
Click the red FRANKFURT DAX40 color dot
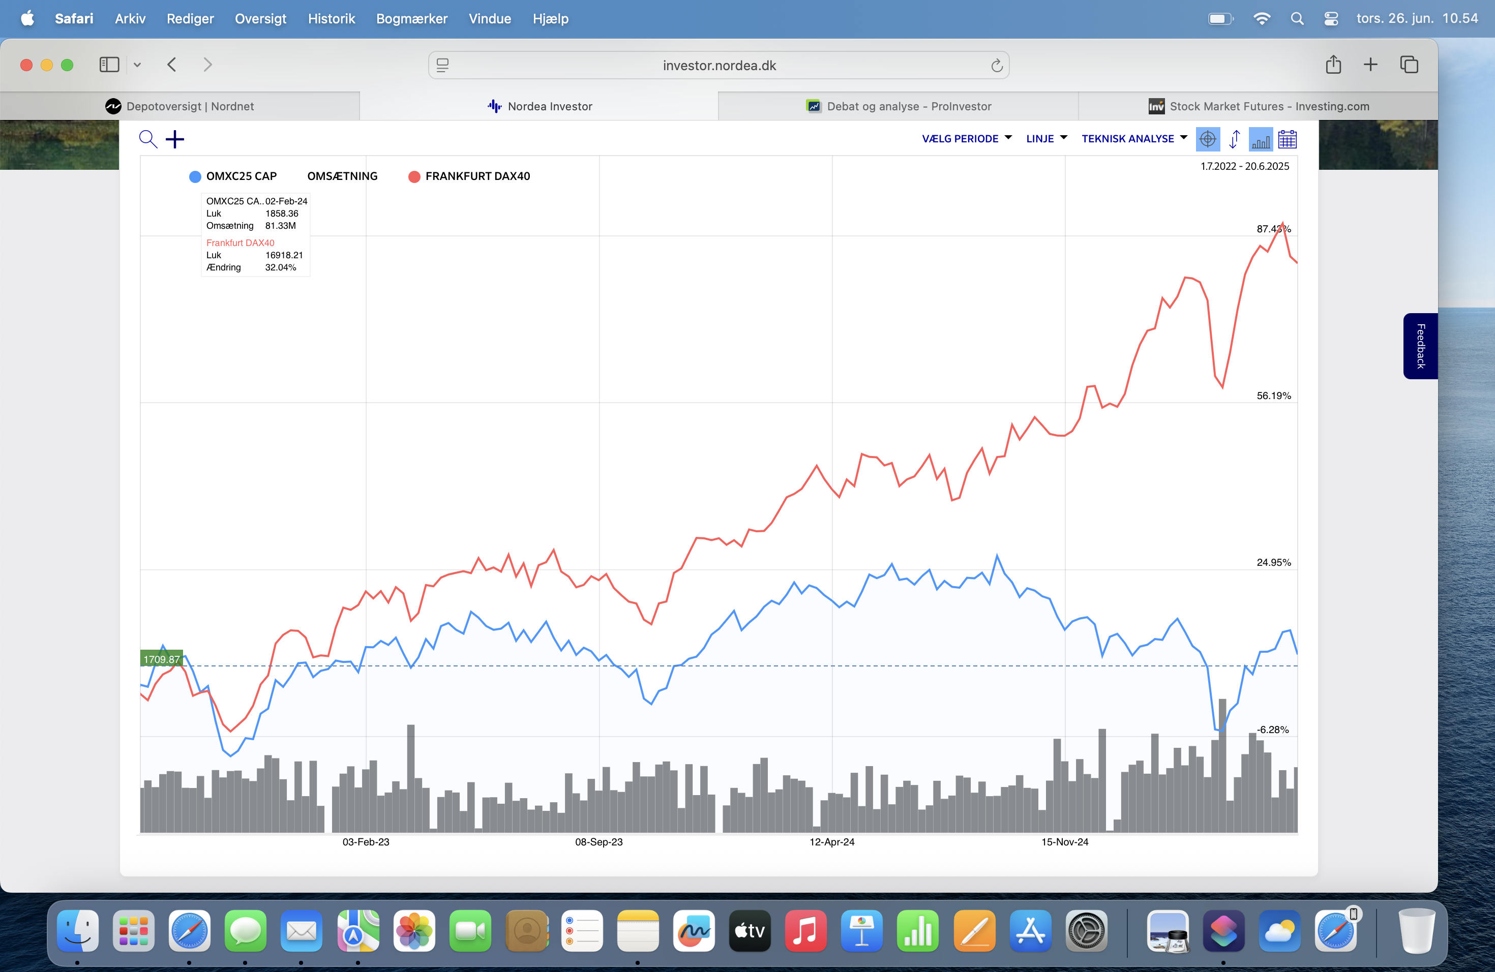tap(414, 177)
